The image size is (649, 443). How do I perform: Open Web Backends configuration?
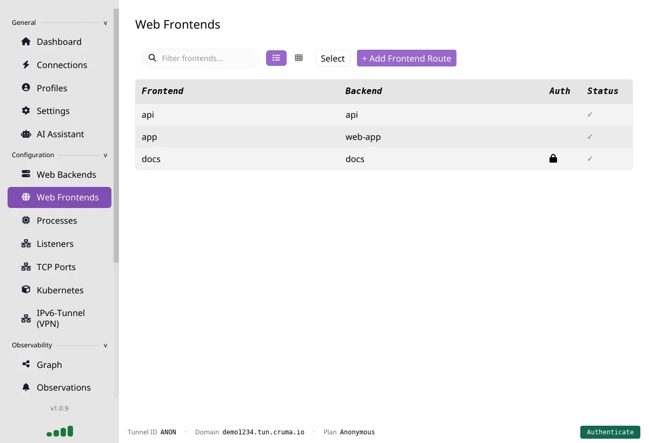(x=59, y=174)
